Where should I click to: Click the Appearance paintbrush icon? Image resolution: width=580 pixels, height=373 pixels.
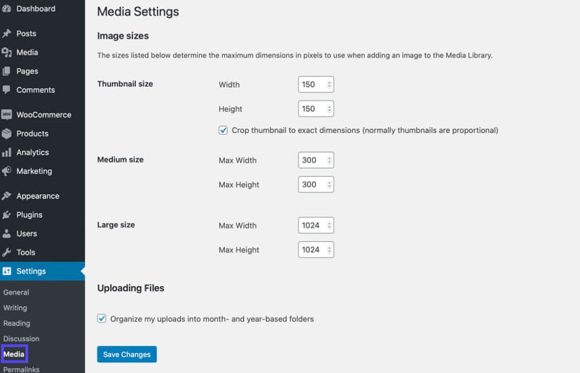point(7,196)
